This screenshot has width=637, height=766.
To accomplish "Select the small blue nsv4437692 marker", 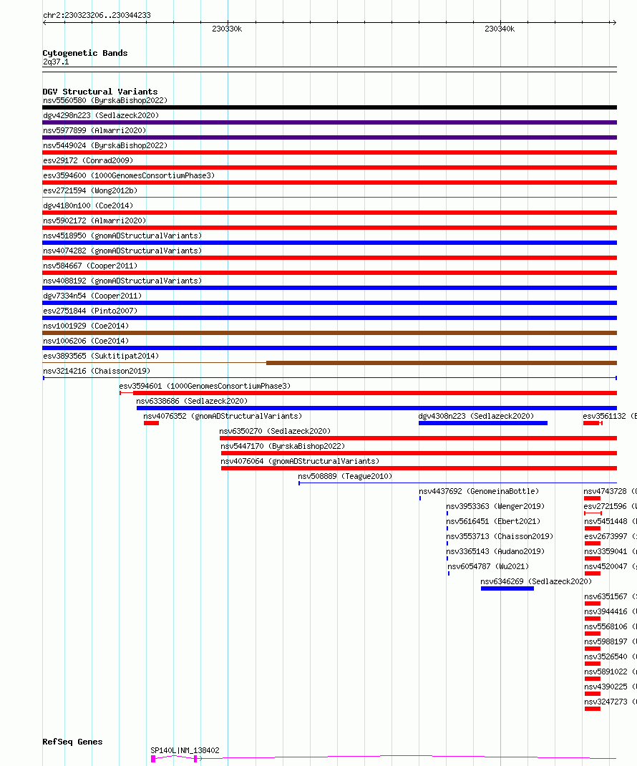I will (x=420, y=498).
